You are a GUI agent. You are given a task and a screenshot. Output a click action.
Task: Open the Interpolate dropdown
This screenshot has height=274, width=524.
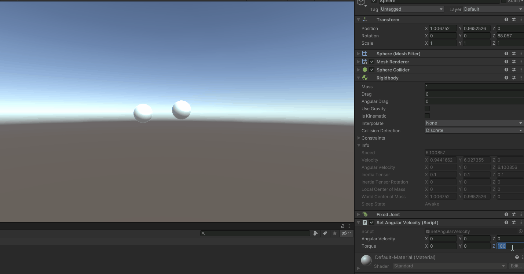[x=473, y=123]
